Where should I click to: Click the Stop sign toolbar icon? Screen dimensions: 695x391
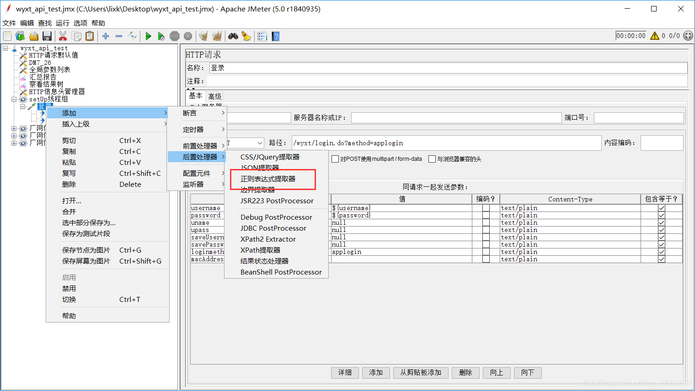175,36
